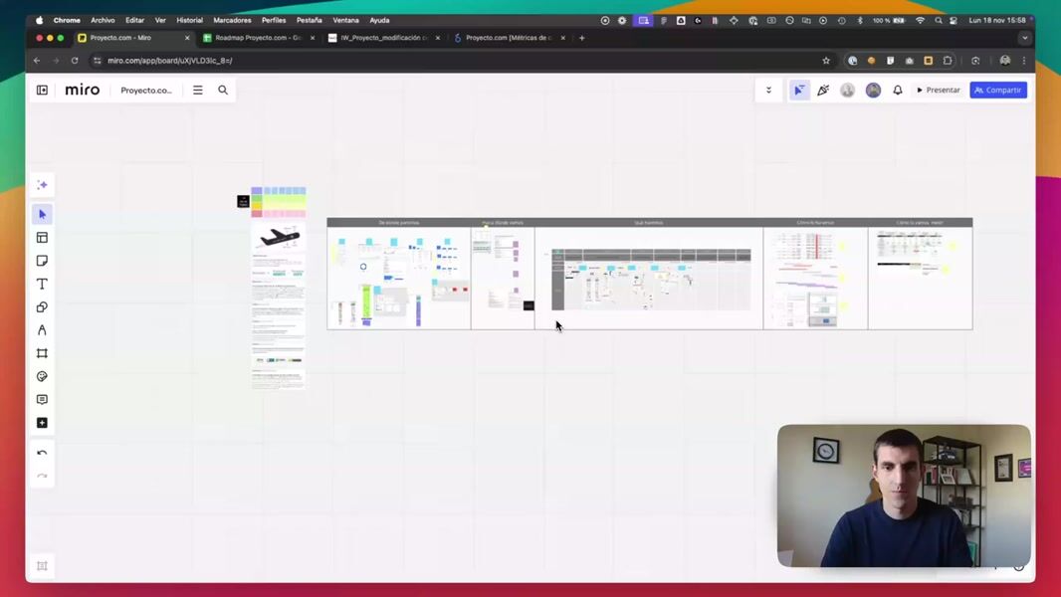1061x597 pixels.
Task: Open the Marcadores menu
Action: click(232, 20)
